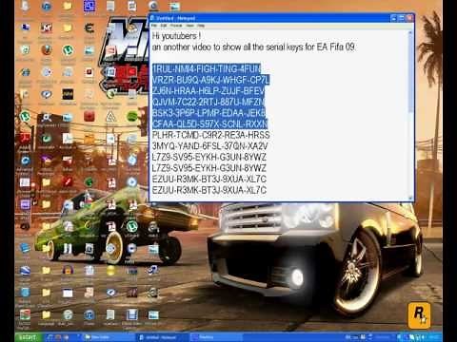Image resolution: width=457 pixels, height=342 pixels.
Task: Open the Format menu in Notepad
Action: pos(176,26)
